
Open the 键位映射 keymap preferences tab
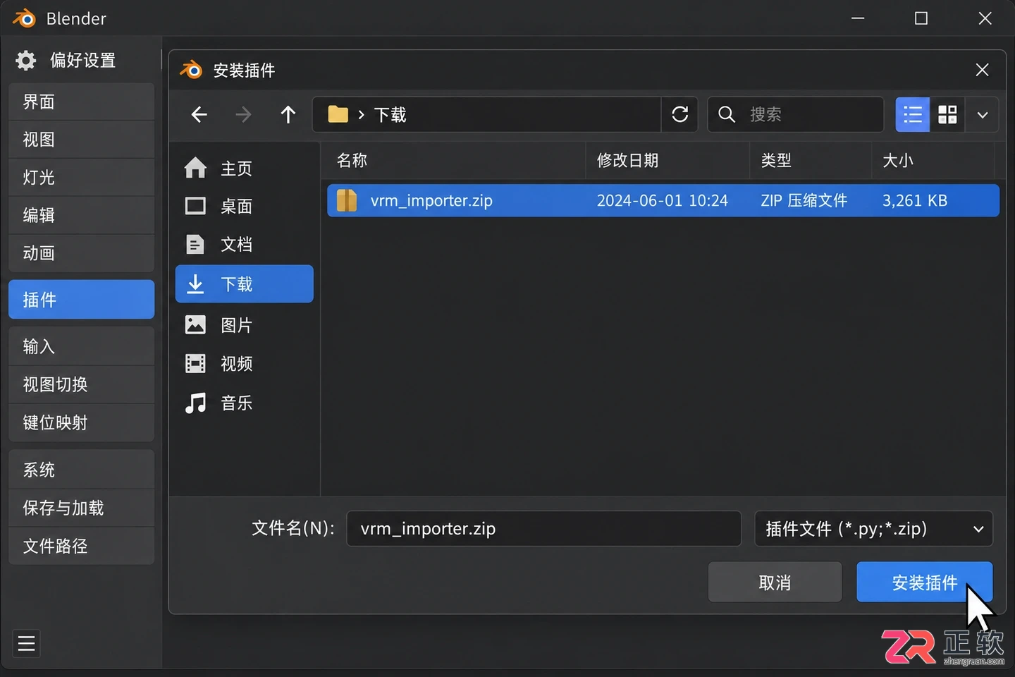(x=81, y=422)
